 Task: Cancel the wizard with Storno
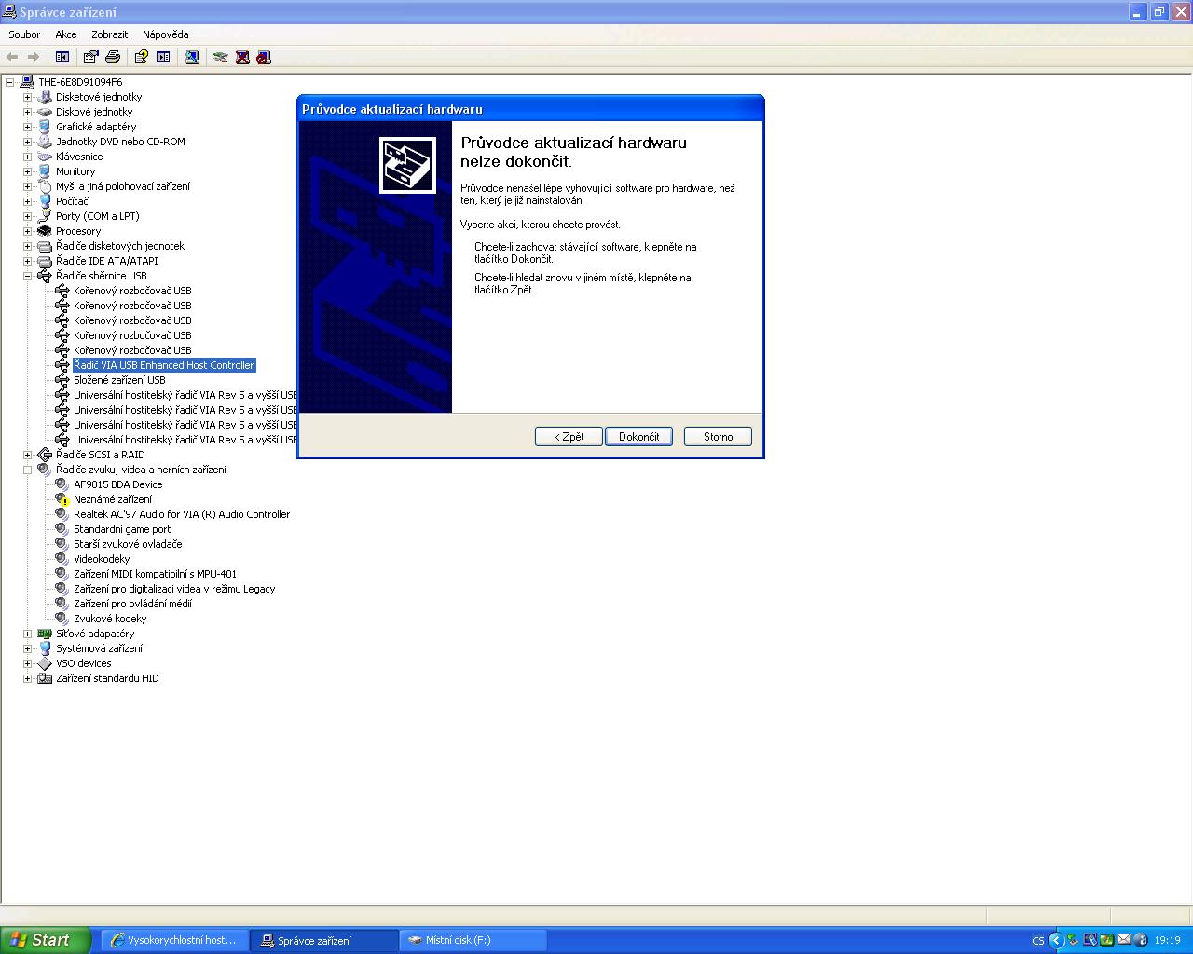(x=718, y=436)
